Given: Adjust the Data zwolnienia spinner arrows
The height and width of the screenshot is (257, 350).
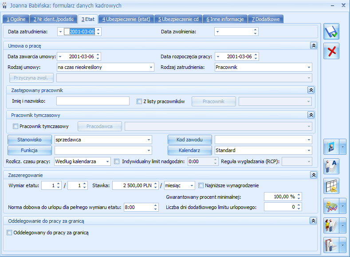Looking at the screenshot, I should click(x=255, y=32).
